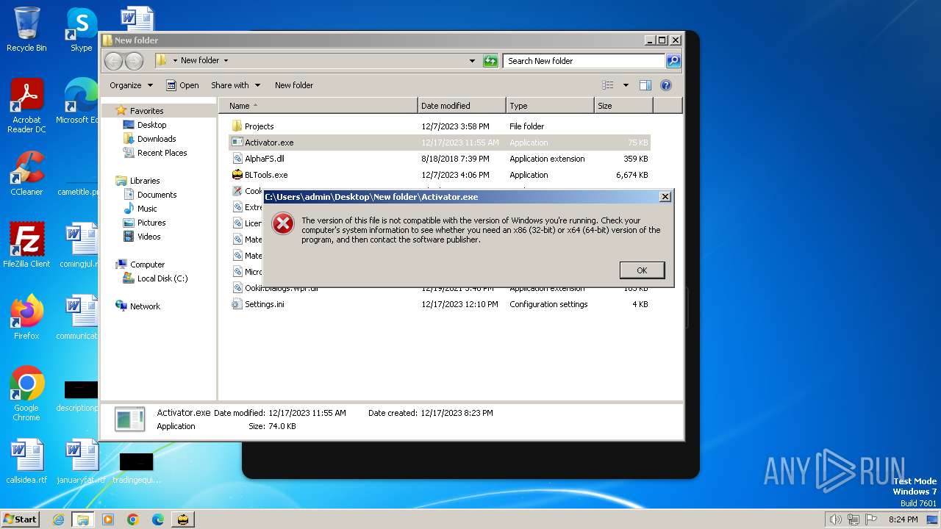Screen dimensions: 941x529
Task: Open the Share with menu
Action: click(235, 85)
